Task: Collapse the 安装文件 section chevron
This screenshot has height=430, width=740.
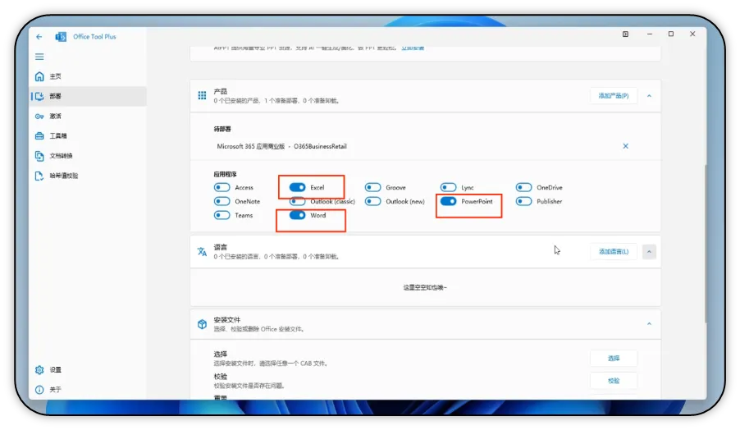Action: pos(650,324)
